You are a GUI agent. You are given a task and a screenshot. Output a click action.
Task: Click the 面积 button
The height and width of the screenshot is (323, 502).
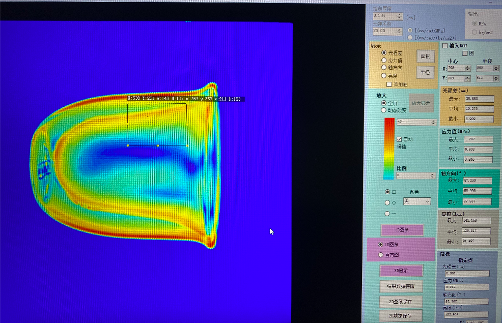coord(426,56)
